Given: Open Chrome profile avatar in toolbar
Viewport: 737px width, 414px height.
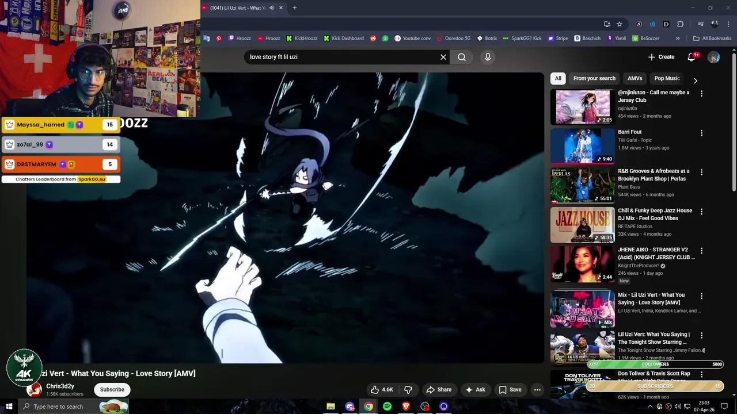Looking at the screenshot, I should (x=715, y=24).
